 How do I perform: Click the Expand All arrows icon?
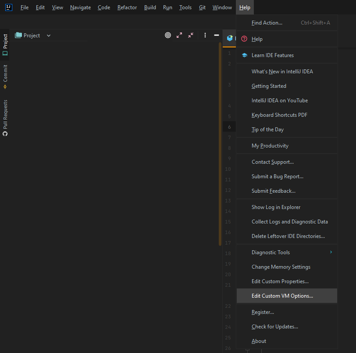(179, 35)
